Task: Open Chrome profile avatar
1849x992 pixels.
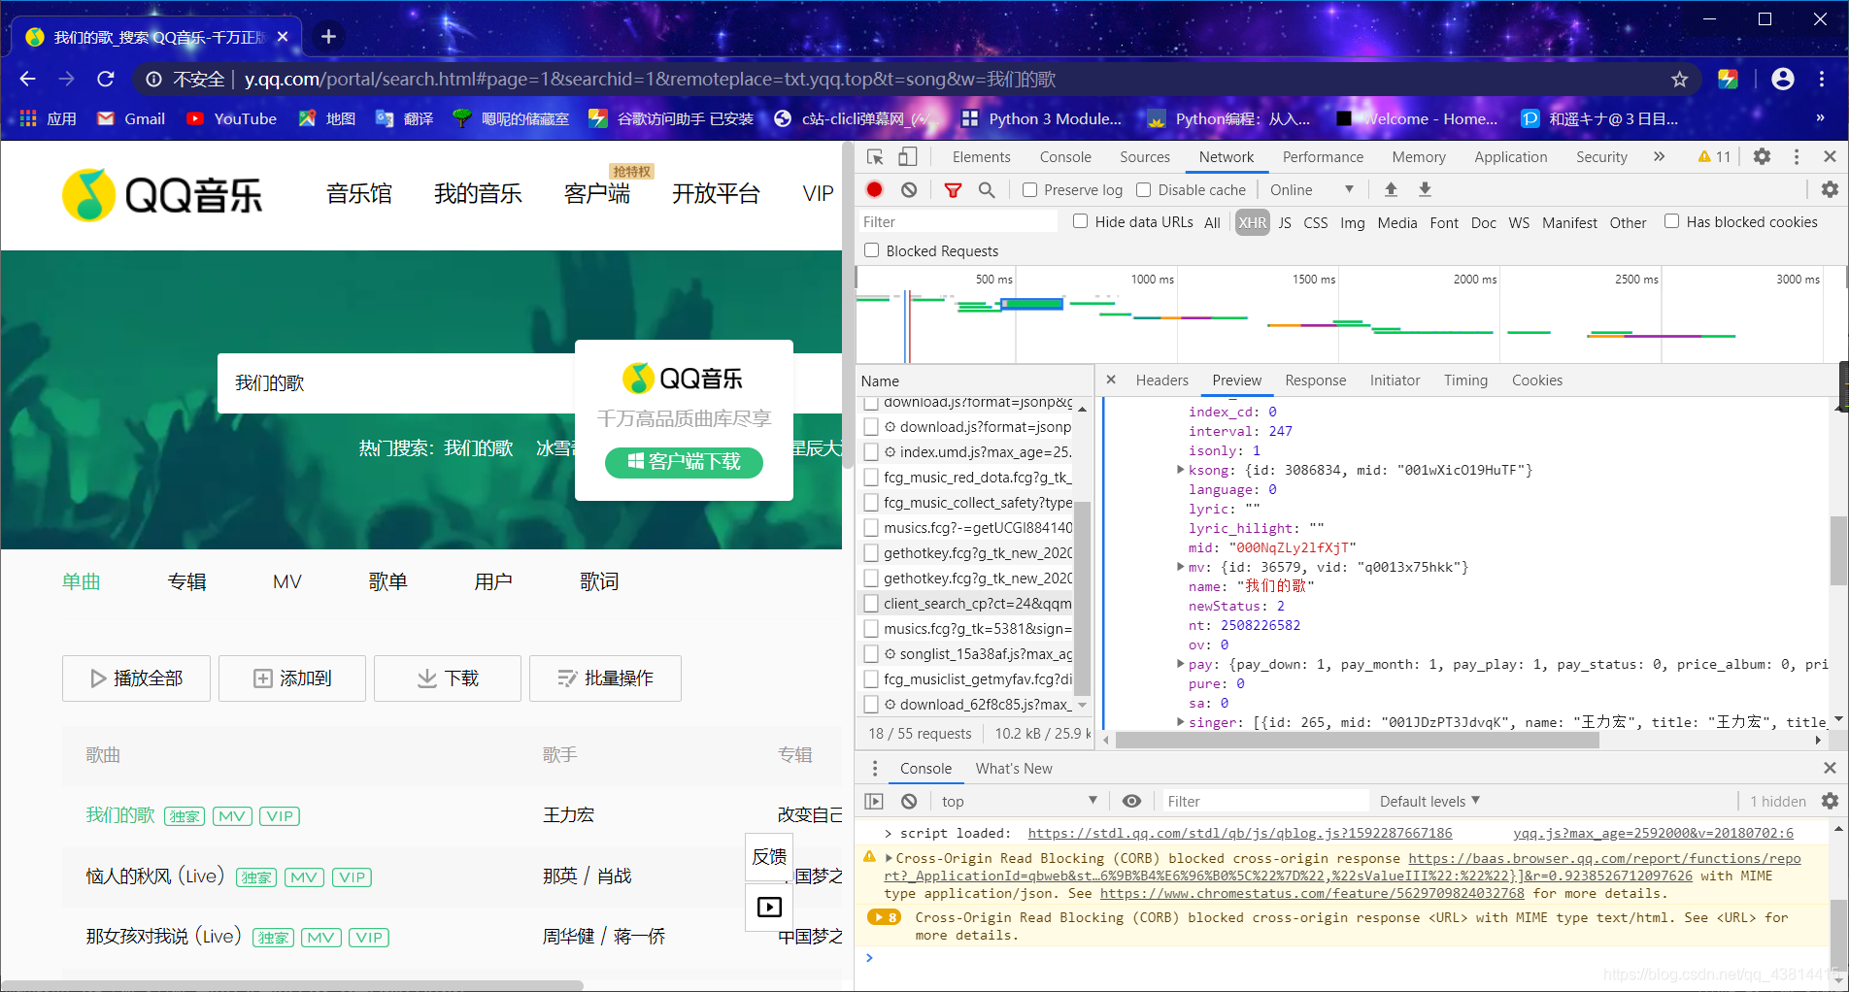Action: pos(1783,80)
